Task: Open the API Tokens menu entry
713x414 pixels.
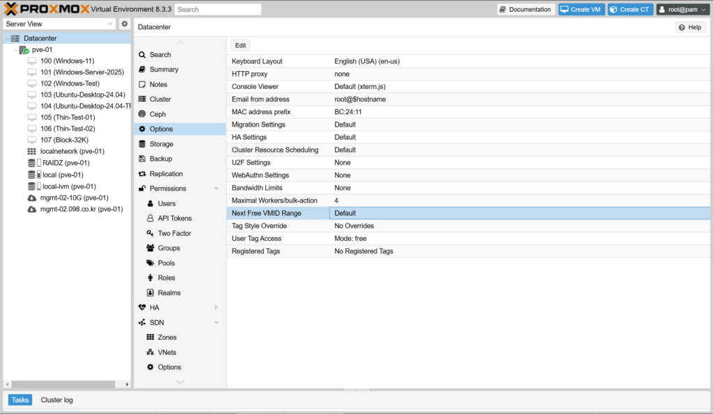Action: point(174,218)
